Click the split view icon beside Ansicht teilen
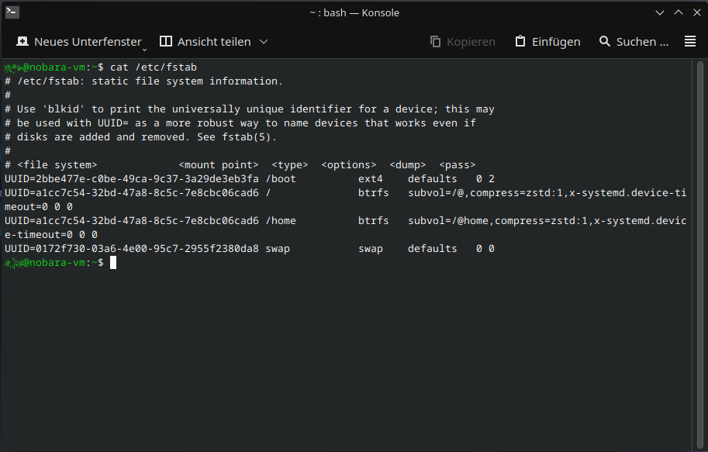This screenshot has height=452, width=708. click(x=166, y=42)
